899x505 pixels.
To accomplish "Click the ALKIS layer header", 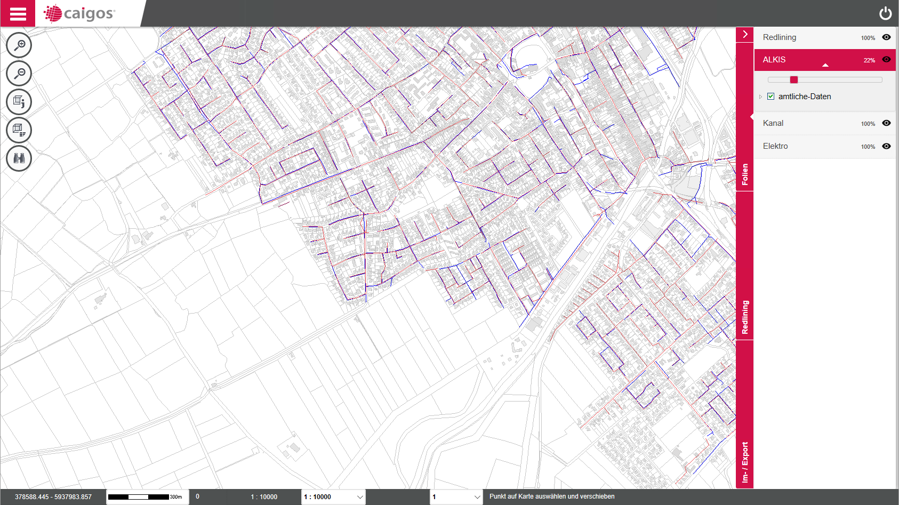I will [774, 60].
